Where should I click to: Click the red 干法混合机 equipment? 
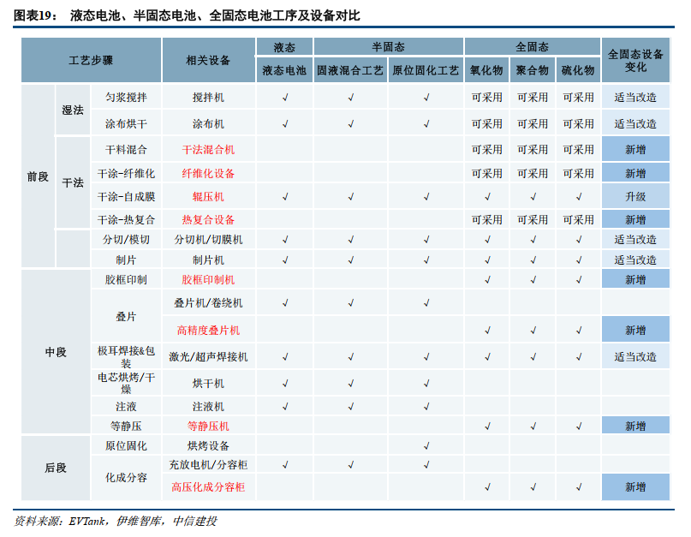click(208, 150)
